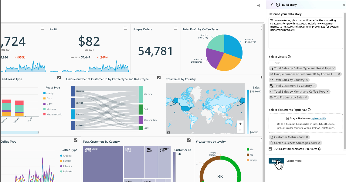Click the attribution info icon on the map
346x182 pixels.
point(168,132)
